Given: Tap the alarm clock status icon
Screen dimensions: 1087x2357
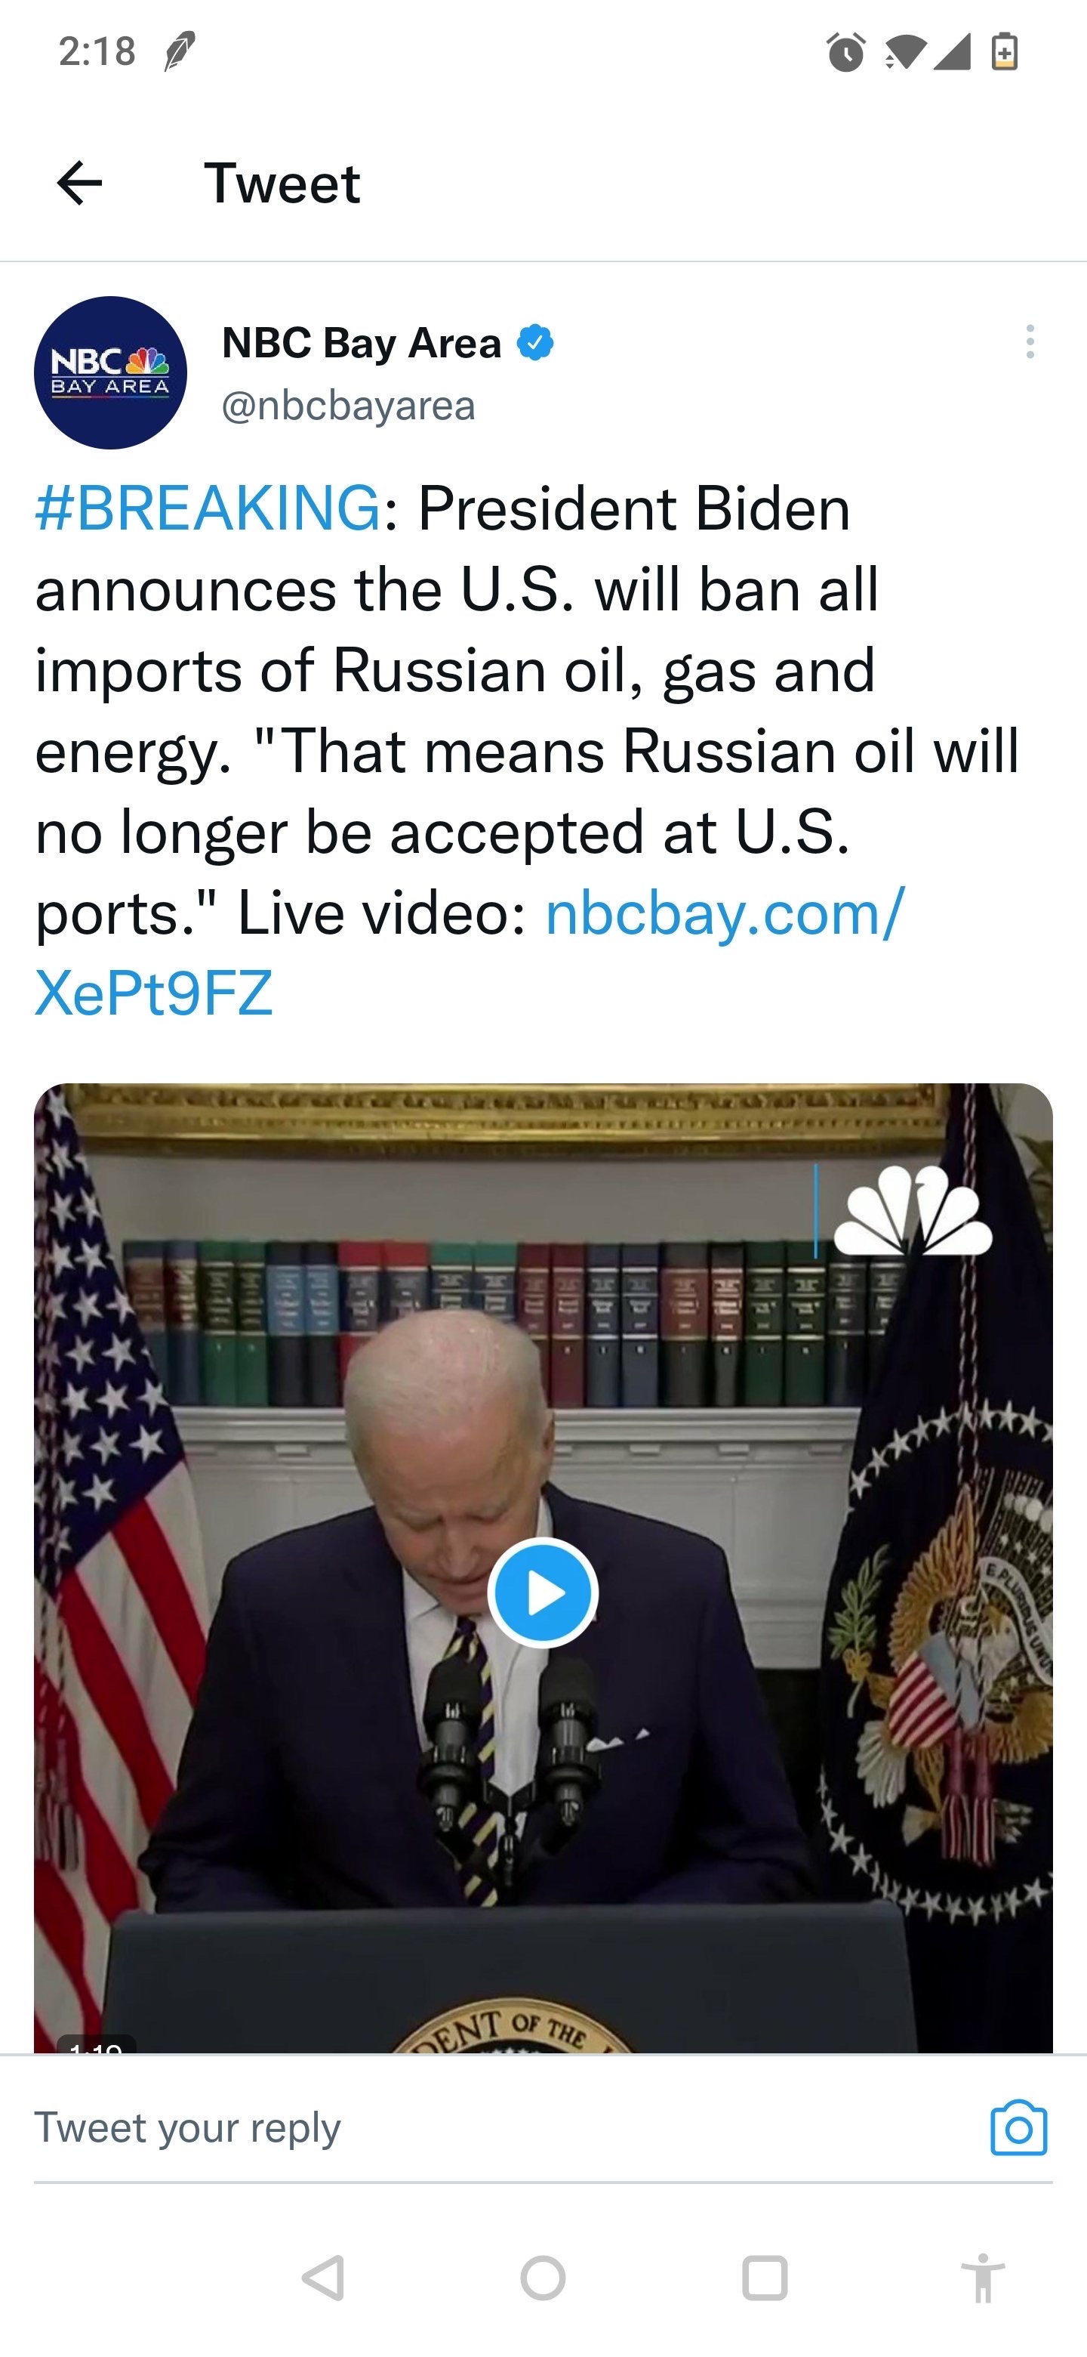Looking at the screenshot, I should point(845,52).
